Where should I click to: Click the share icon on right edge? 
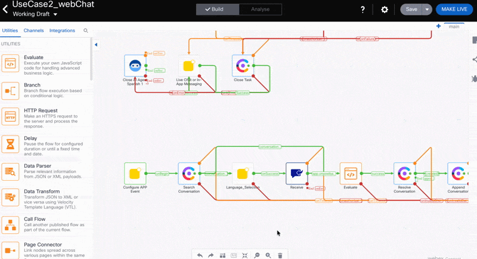[x=474, y=60]
